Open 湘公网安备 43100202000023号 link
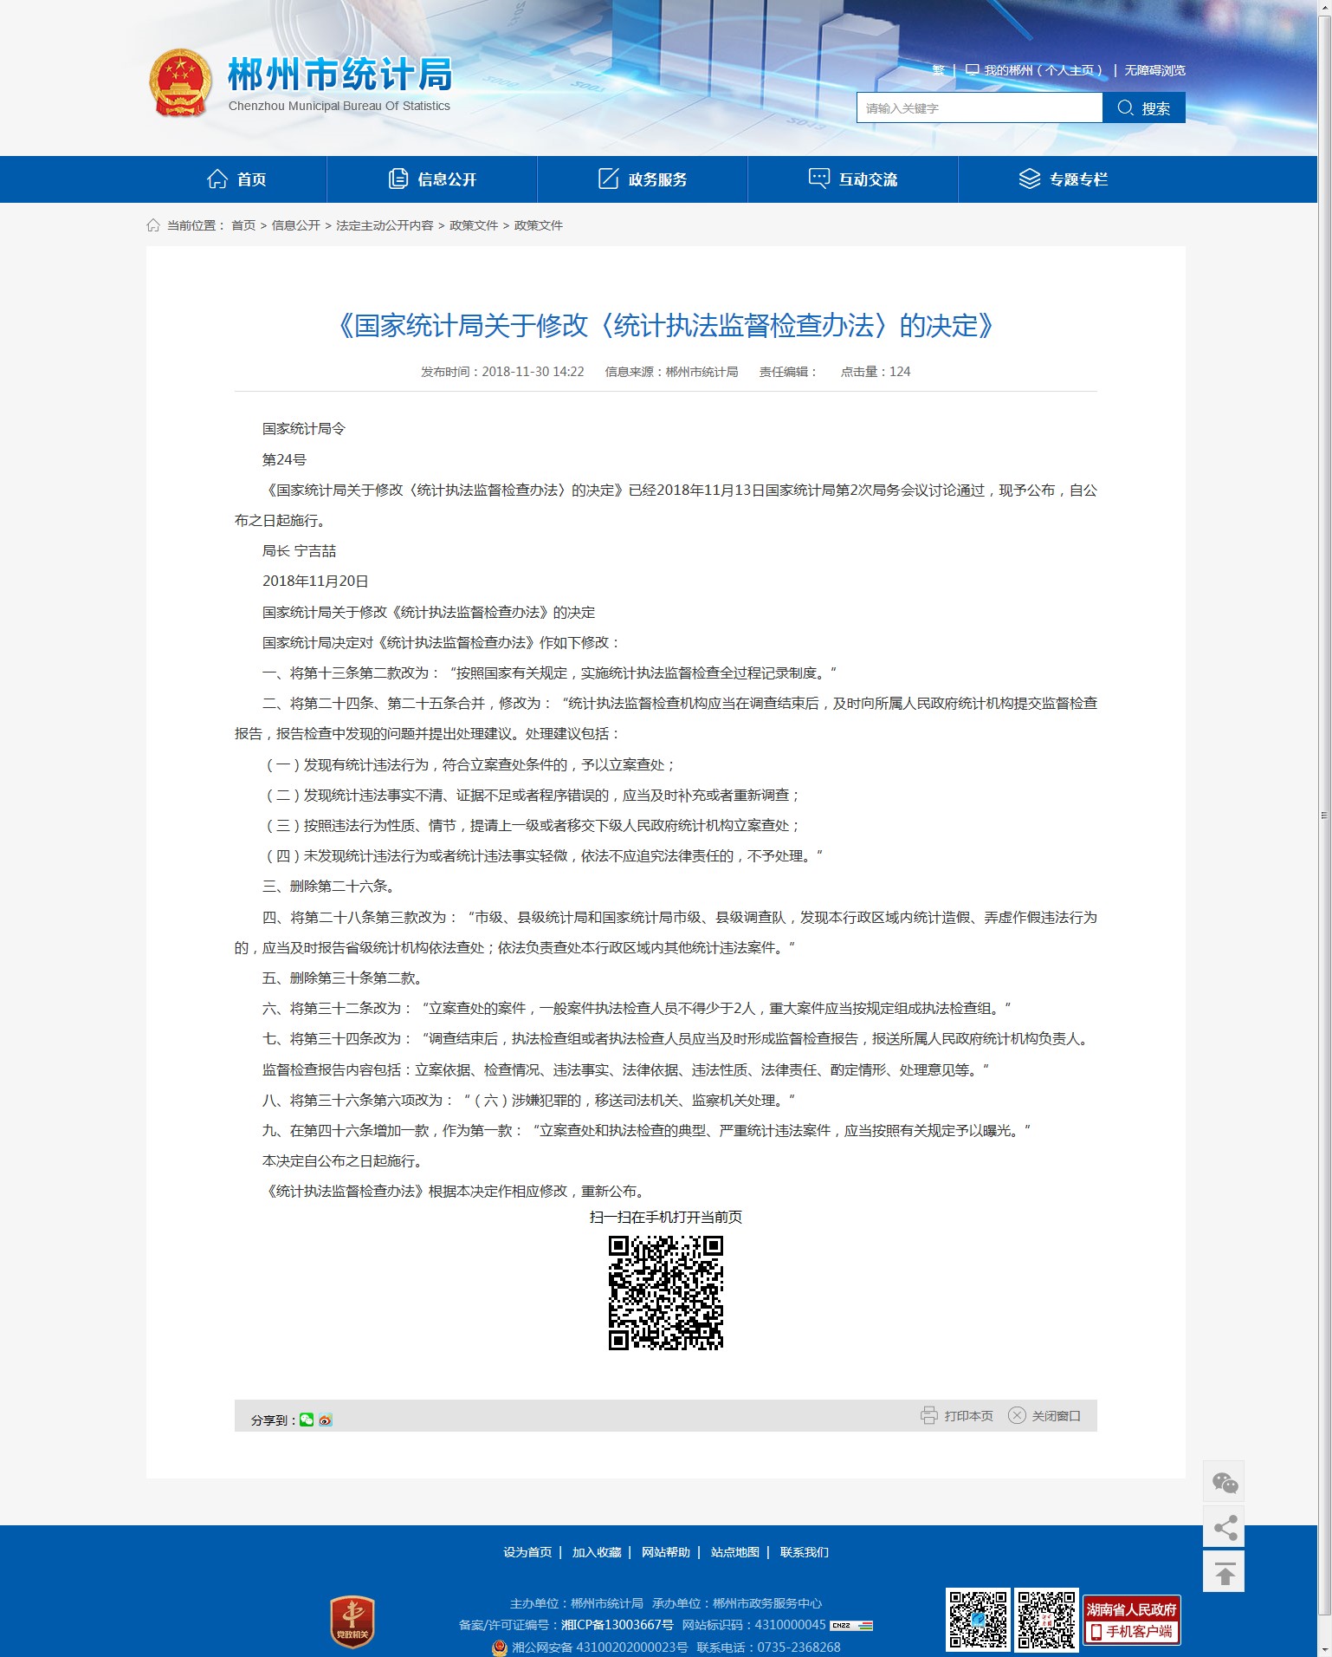Viewport: 1332px width, 1657px height. click(x=599, y=1647)
